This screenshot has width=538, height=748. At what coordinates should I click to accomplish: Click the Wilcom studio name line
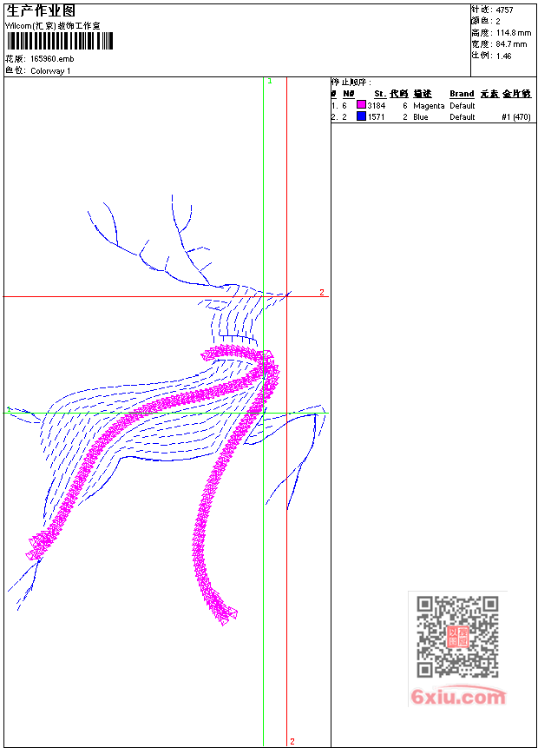point(53,26)
